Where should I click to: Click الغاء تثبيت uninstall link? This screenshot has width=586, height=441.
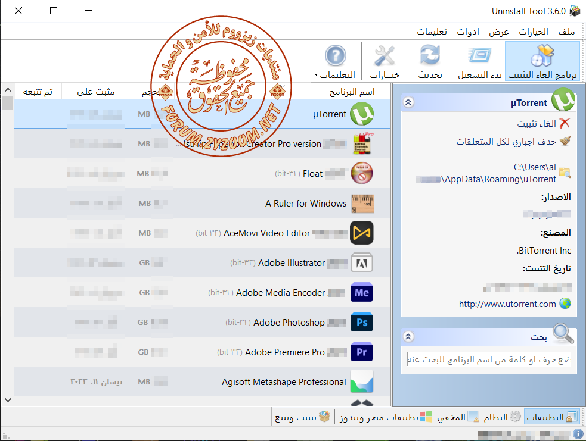(x=537, y=124)
